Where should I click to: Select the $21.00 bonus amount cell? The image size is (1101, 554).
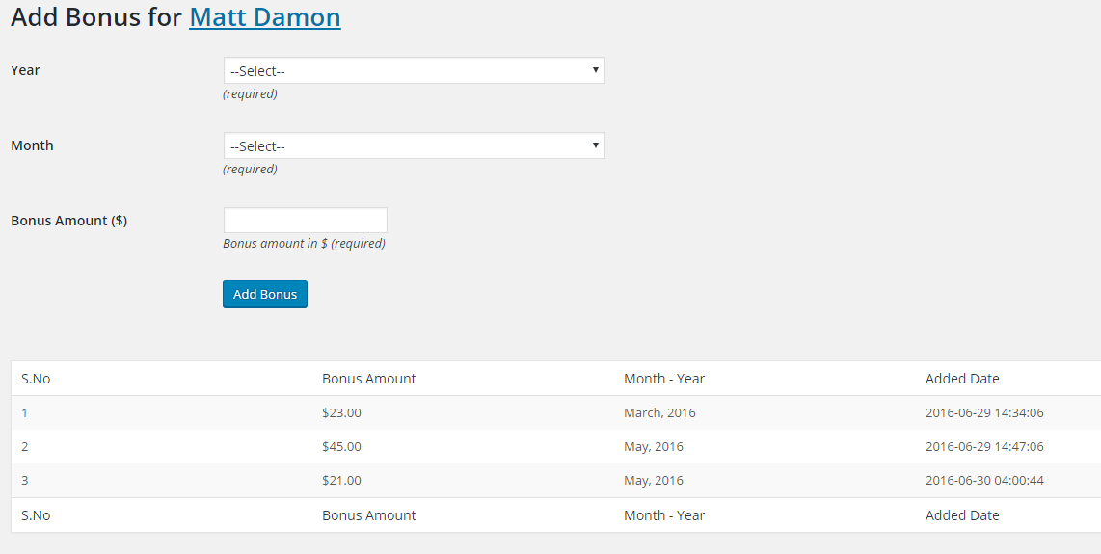342,480
